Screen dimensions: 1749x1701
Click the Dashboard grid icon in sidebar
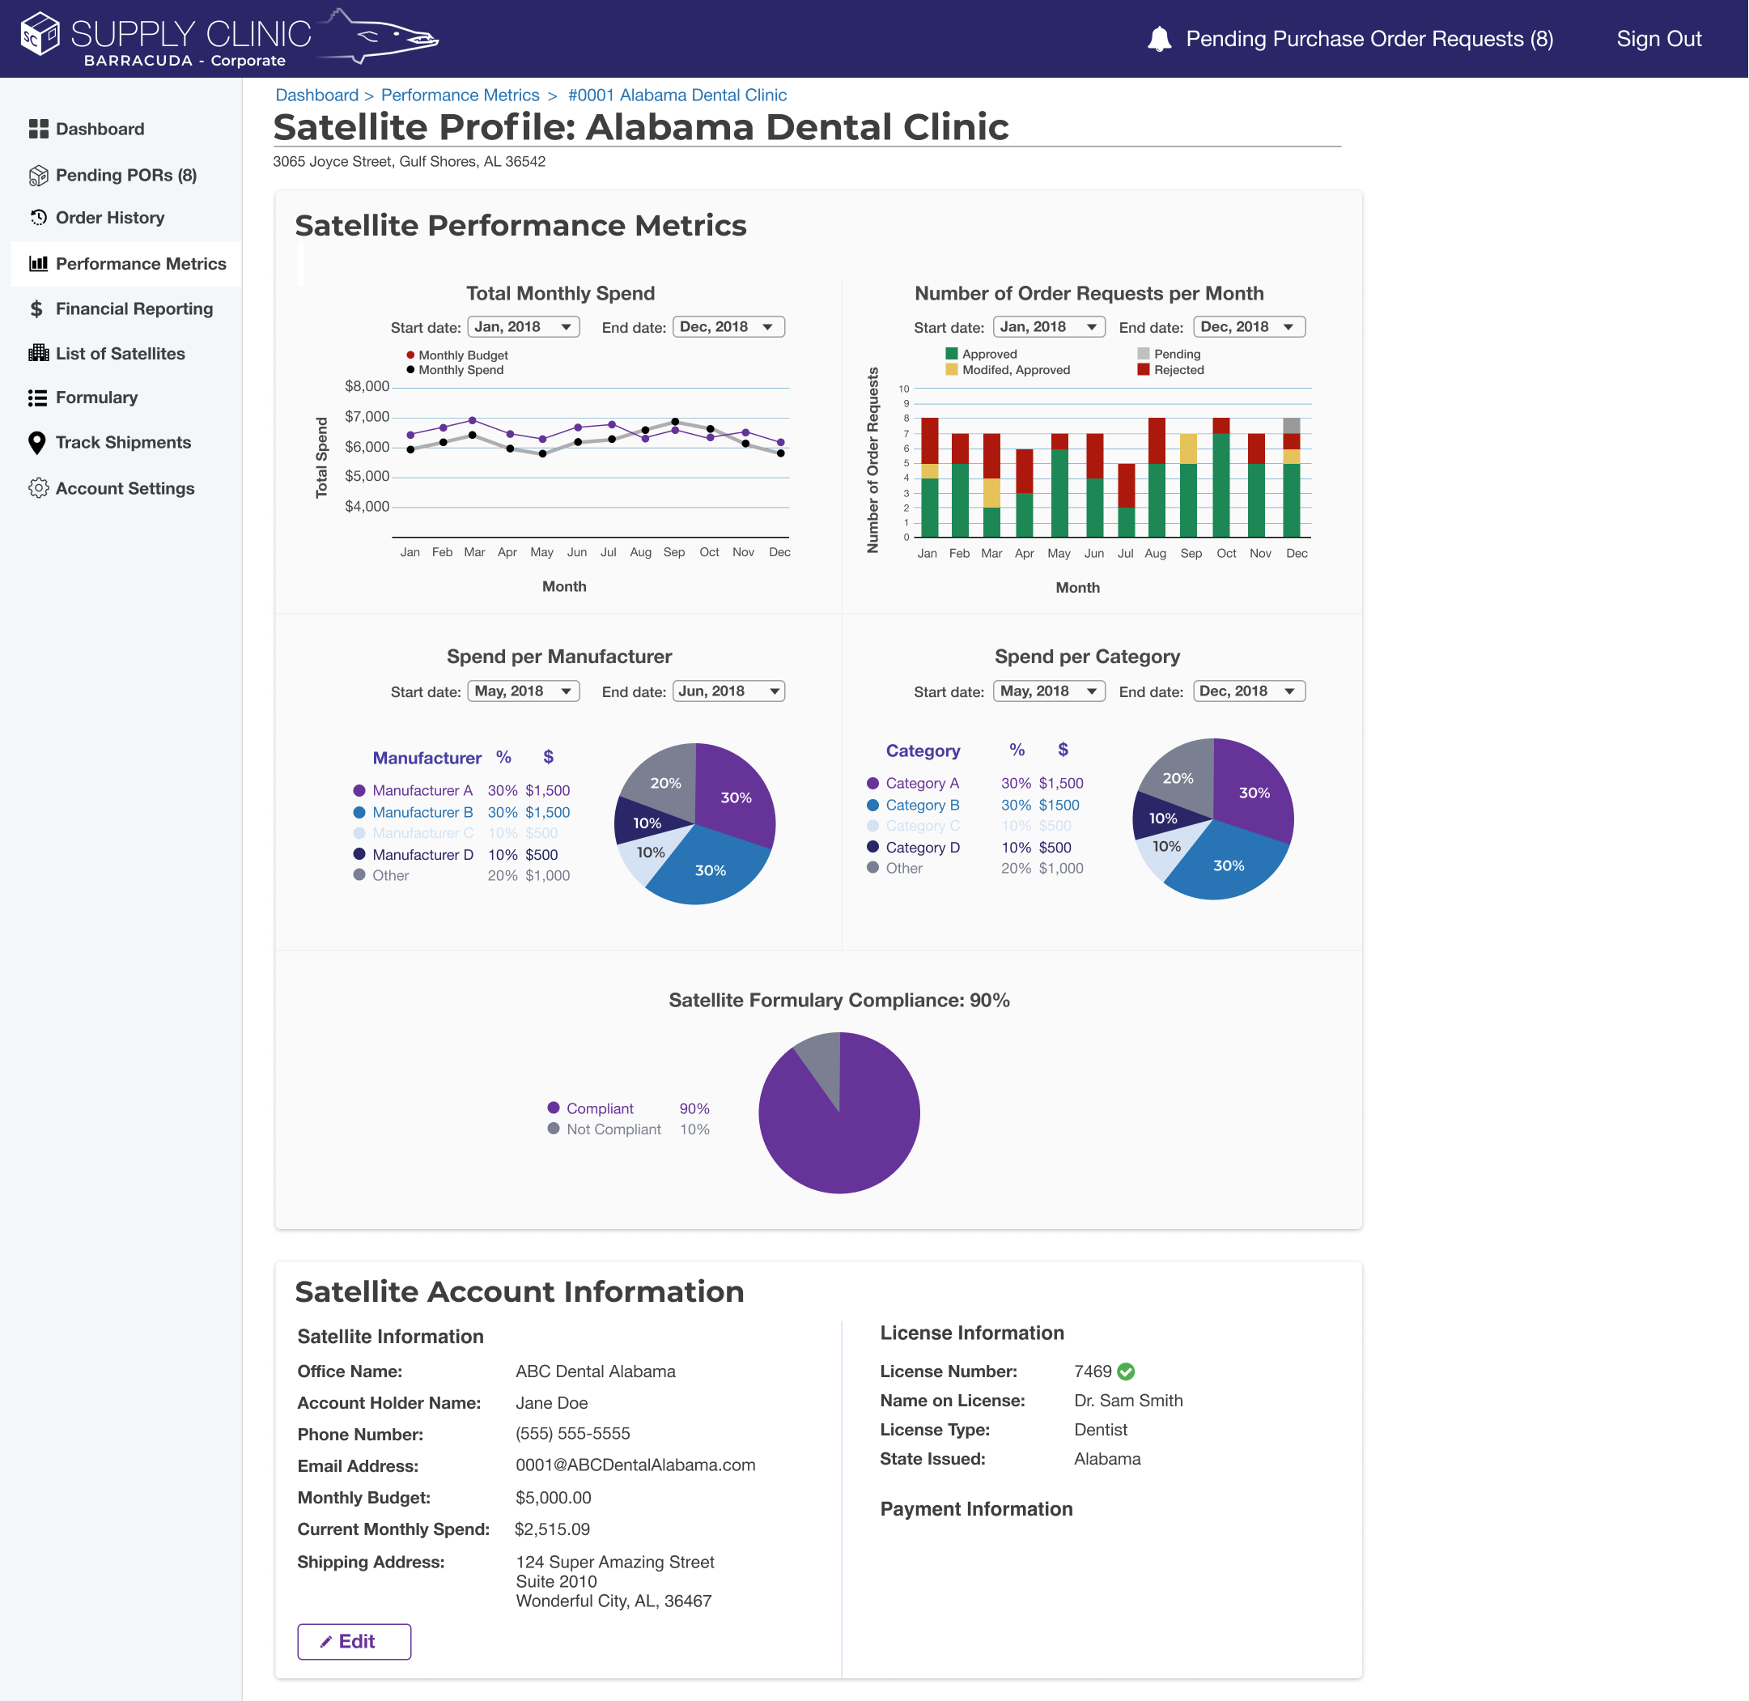(x=38, y=129)
